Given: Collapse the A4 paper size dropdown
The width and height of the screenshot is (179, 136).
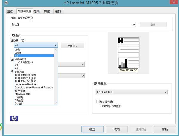Looking at the screenshot, I should click(55, 45).
